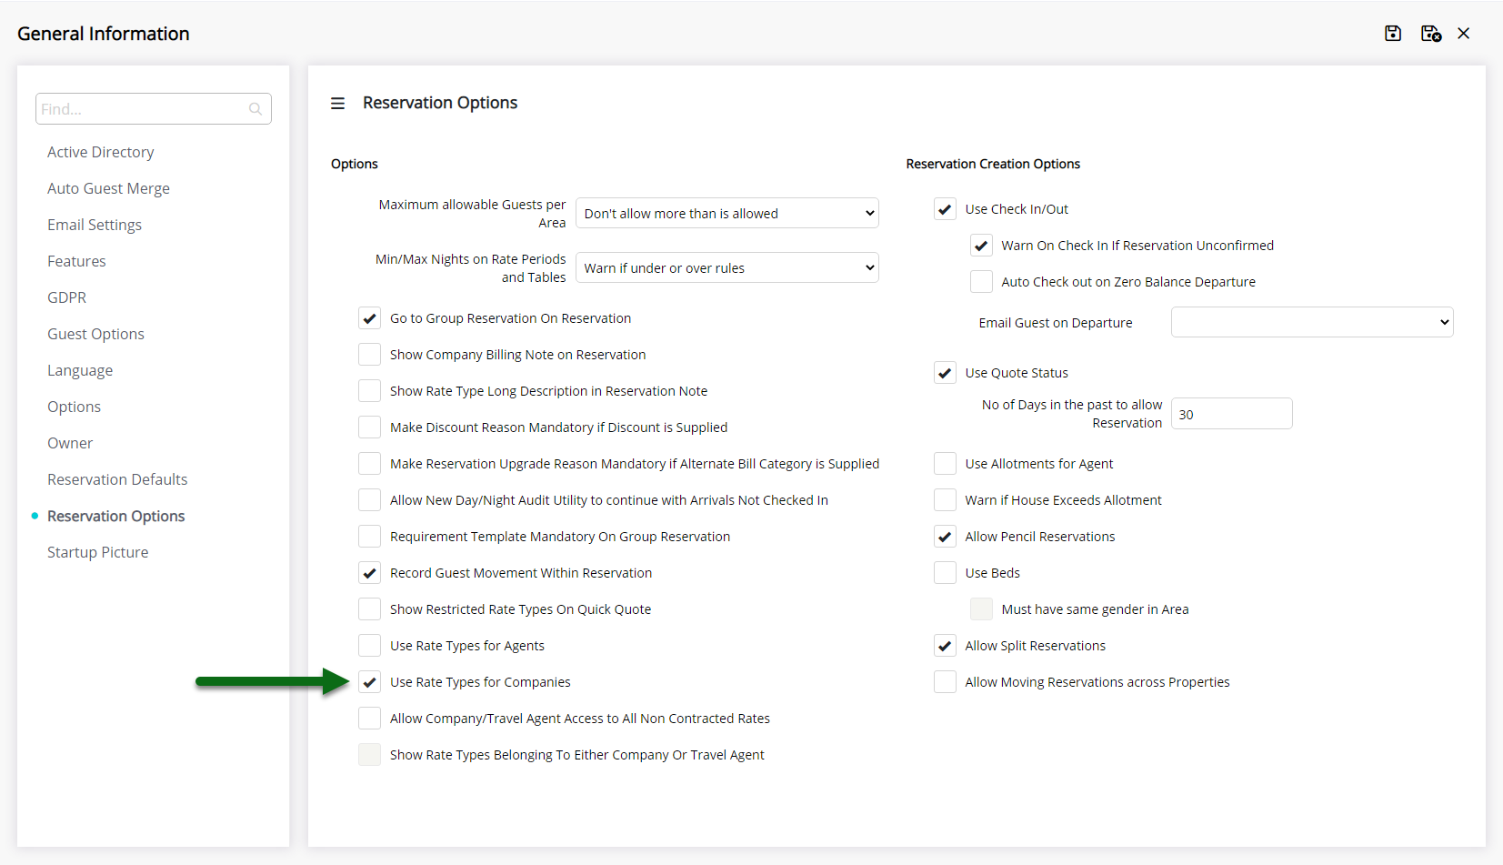Click the No of Days past field

point(1231,414)
